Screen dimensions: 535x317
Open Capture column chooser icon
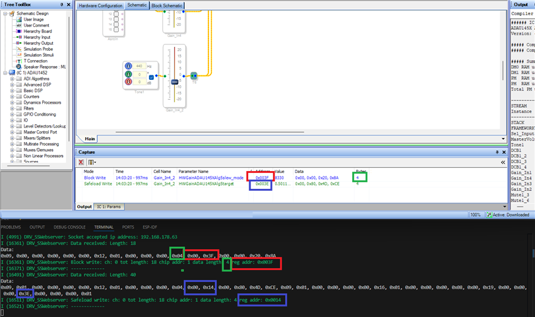[92, 162]
